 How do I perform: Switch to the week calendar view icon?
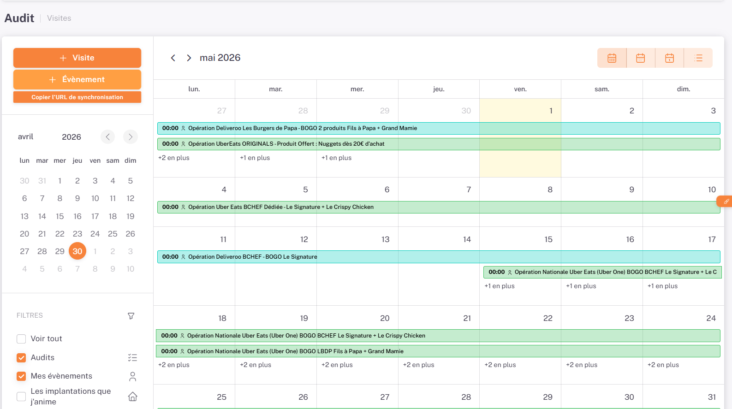[640, 58]
